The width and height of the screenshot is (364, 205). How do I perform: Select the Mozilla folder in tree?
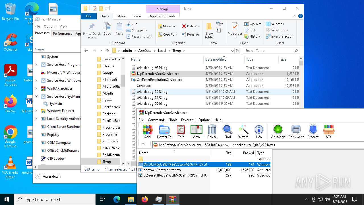tap(108, 93)
